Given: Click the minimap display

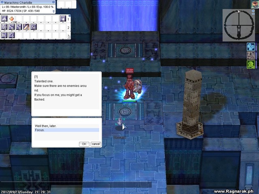Looking at the screenshot, I should 239,25.
